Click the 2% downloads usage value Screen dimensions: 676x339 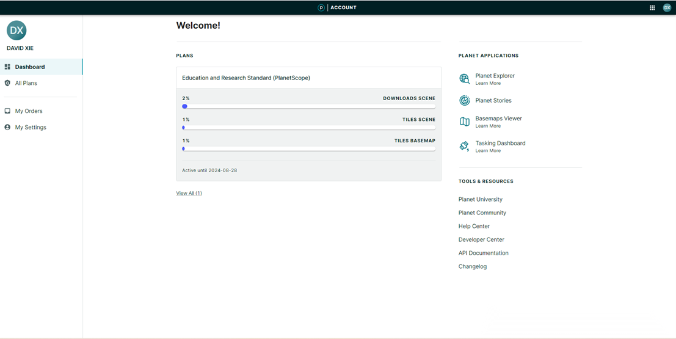coord(186,98)
